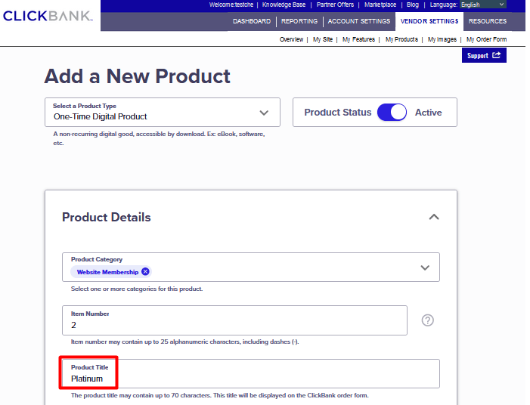Toggle the Product Status switch
530x405 pixels.
coord(392,112)
